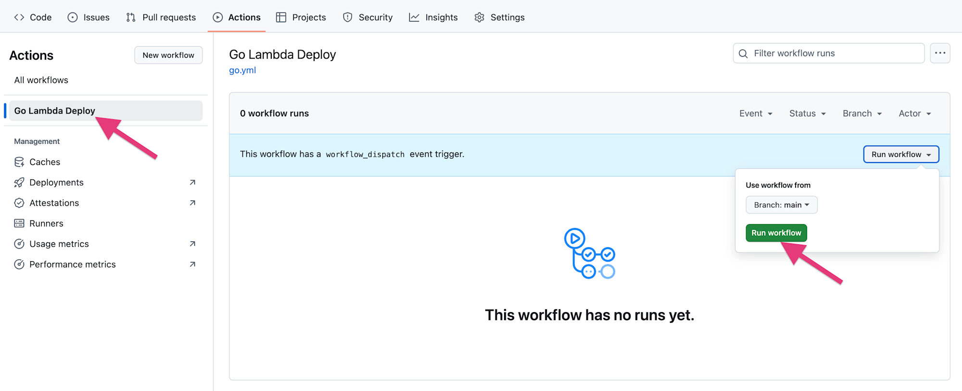
Task: Go to the Settings tab
Action: 499,17
